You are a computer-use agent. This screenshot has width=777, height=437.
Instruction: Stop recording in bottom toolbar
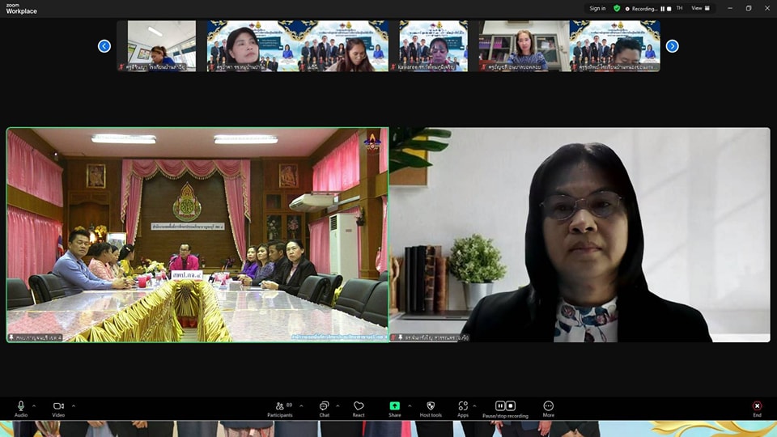pos(511,405)
